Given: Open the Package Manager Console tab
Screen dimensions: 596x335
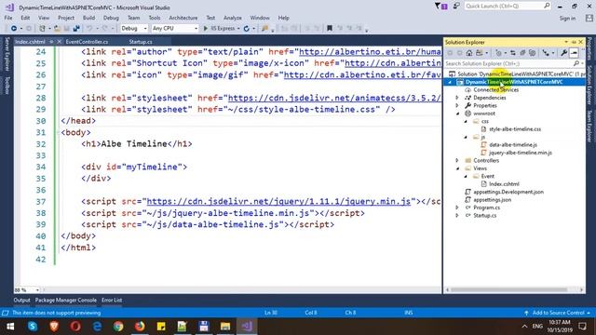Looking at the screenshot, I should pos(66,300).
